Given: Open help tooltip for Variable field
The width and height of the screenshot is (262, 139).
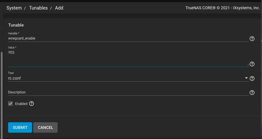Looking at the screenshot, I should [x=252, y=39].
